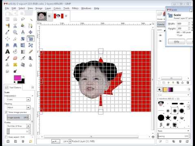
Task: Choose the Zoom magnifier tool
Action: coord(15,32)
